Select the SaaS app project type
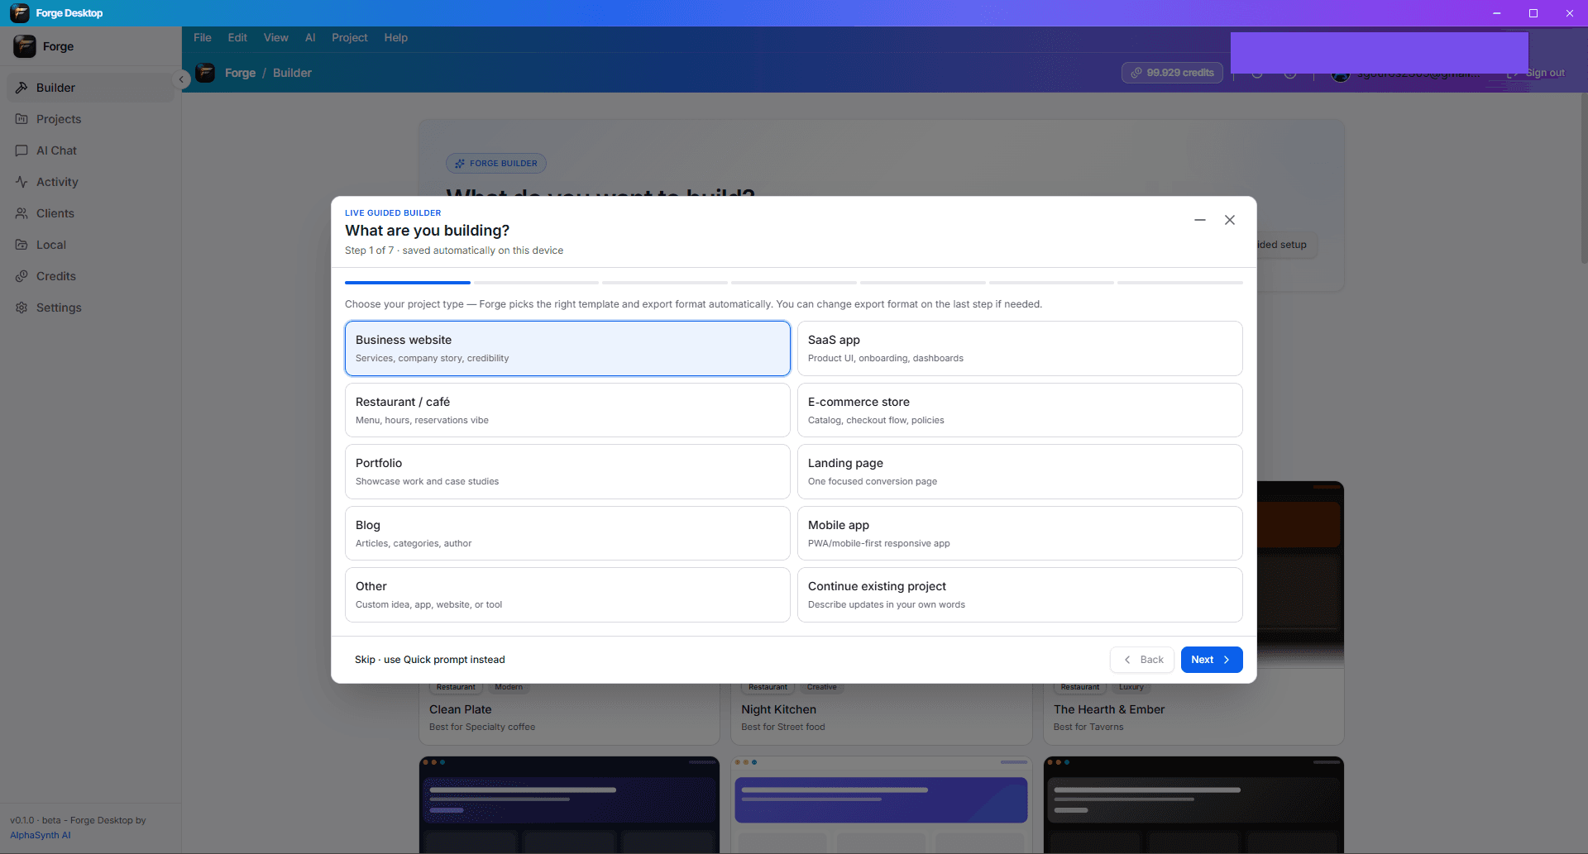The image size is (1588, 854). (x=1020, y=348)
